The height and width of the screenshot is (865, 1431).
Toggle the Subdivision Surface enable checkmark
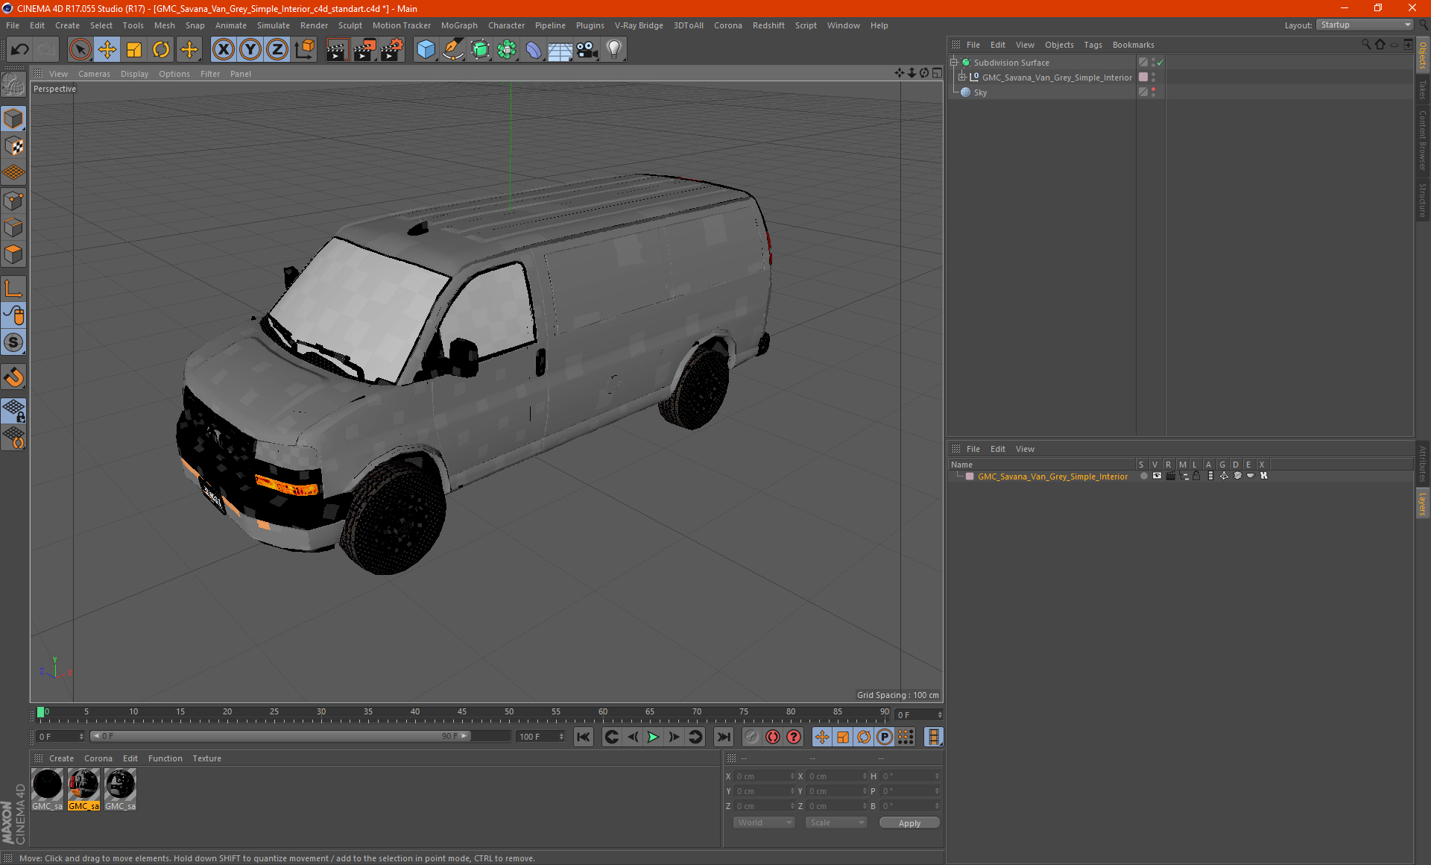1160,63
